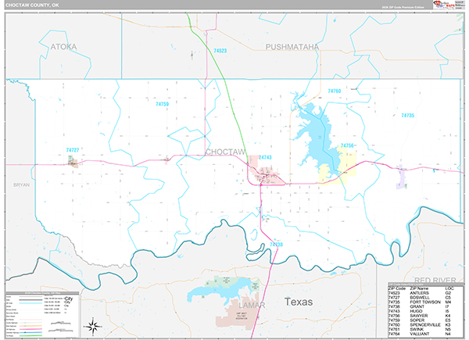Click ZIP label 74738 on the map
Screen dimensions: 469x340
coord(276,245)
